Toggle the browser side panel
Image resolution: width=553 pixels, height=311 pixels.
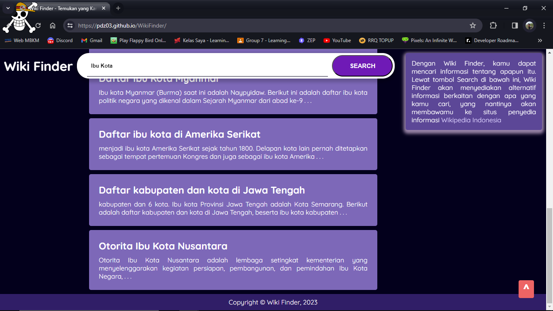click(515, 26)
